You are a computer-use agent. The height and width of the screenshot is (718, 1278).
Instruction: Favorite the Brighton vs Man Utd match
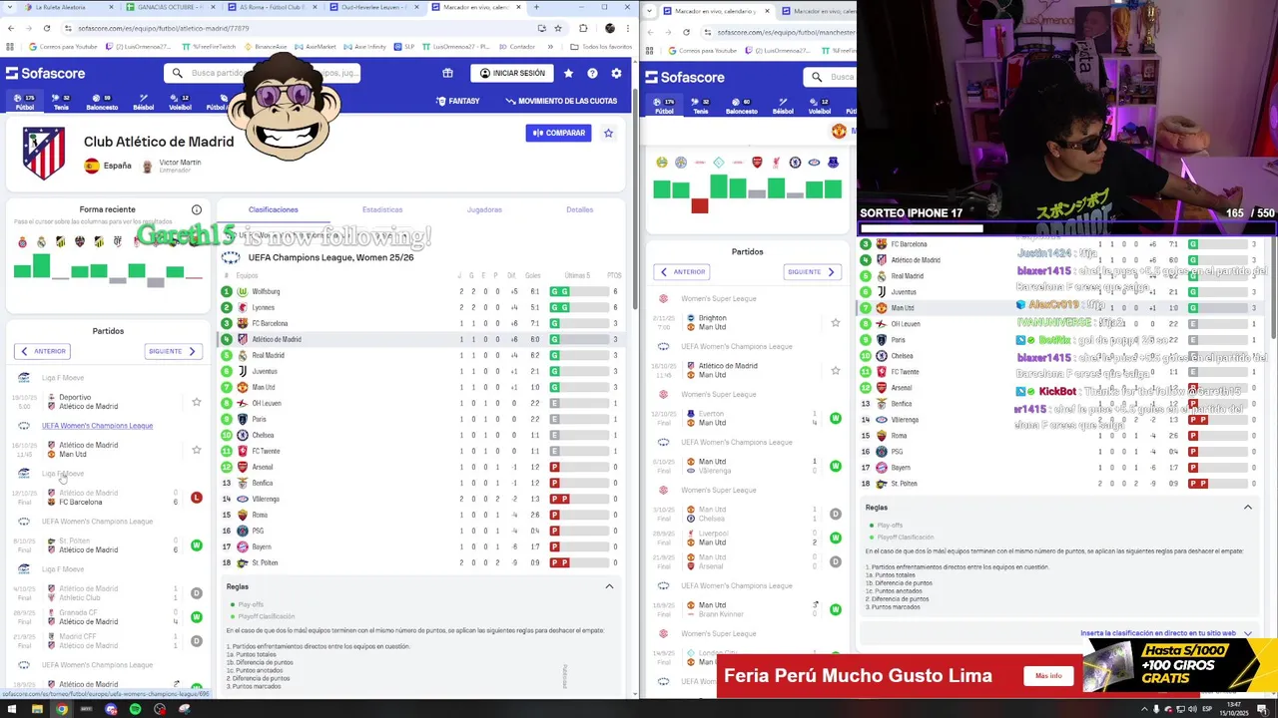(x=836, y=322)
